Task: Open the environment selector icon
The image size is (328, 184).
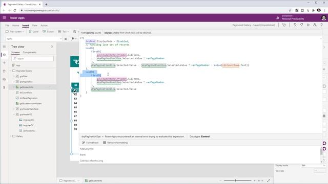Action: click(x=278, y=18)
